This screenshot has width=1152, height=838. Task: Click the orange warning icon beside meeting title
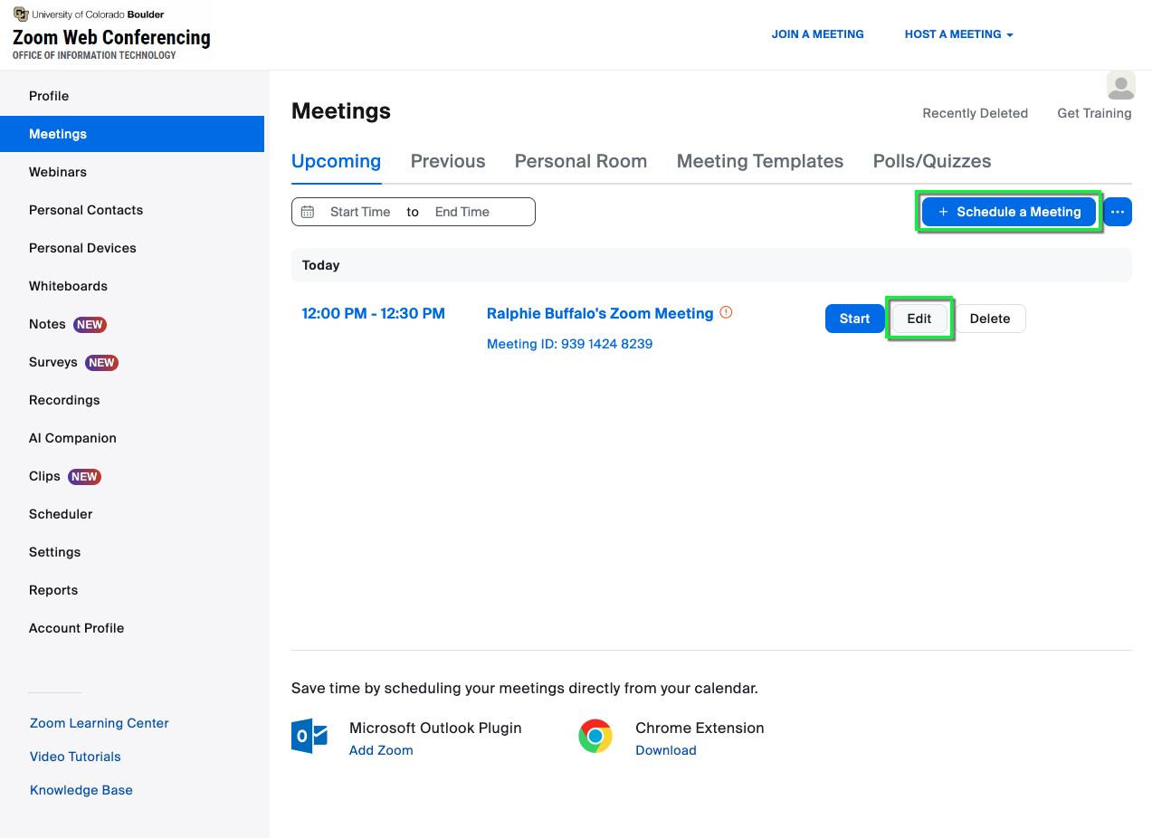click(x=726, y=313)
